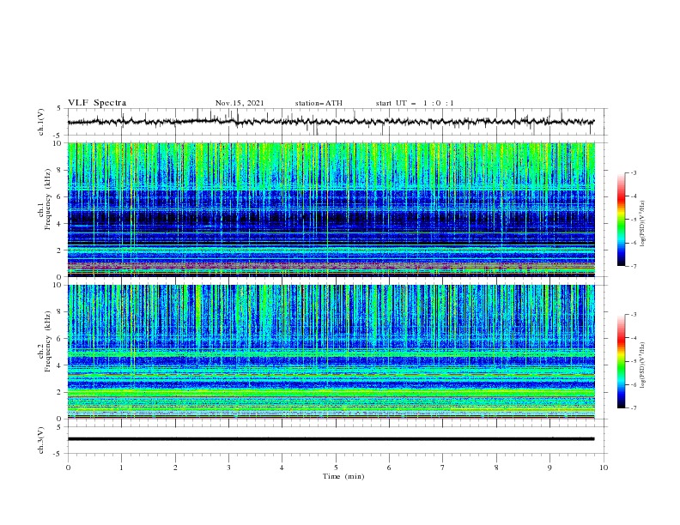Click the "-7" tick on ch.2 colorbar
The width and height of the screenshot is (680, 525).
coord(634,408)
